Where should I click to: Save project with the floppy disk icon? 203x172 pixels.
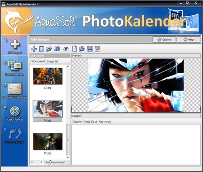(90, 49)
